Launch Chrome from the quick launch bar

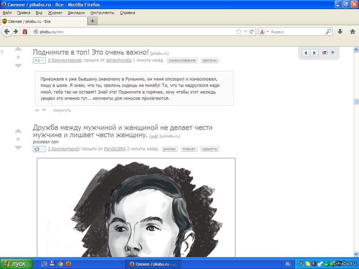click(x=60, y=264)
